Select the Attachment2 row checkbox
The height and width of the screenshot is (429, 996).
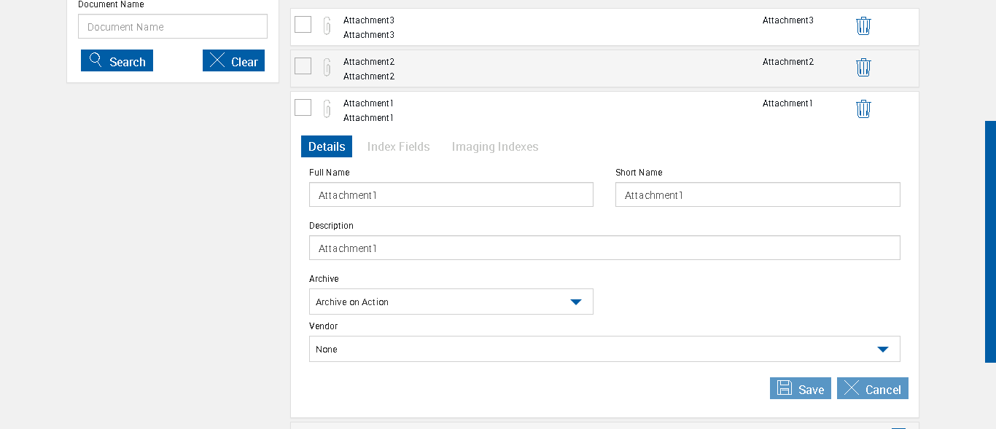pyautogui.click(x=303, y=66)
